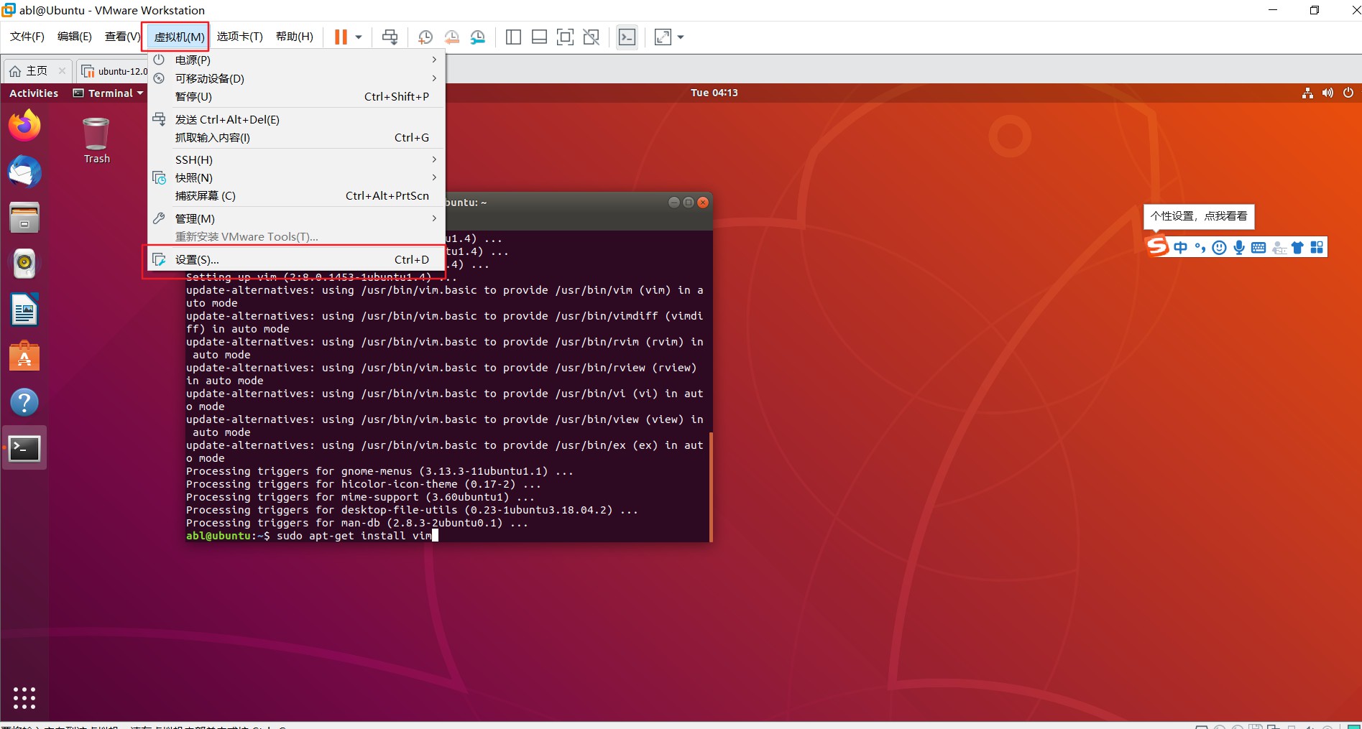
Task: Toggle Sogou punctuation mode
Action: pos(1200,248)
